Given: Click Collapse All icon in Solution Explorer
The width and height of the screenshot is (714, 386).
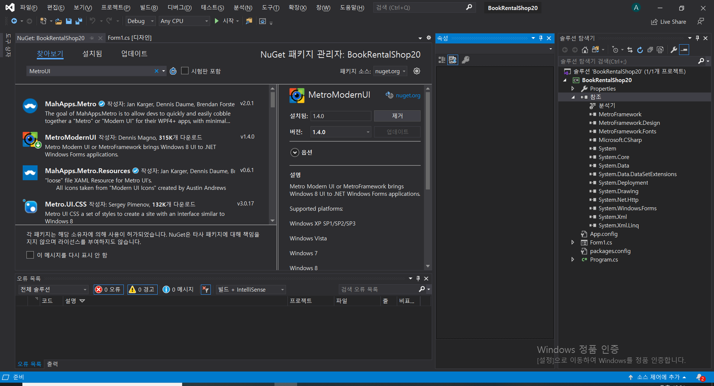Looking at the screenshot, I should (x=650, y=50).
